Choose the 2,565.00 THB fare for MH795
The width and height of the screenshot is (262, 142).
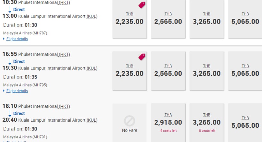coord(168,71)
